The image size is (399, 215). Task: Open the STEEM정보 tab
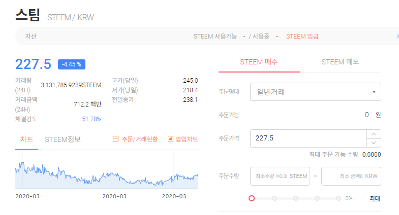pyautogui.click(x=63, y=139)
